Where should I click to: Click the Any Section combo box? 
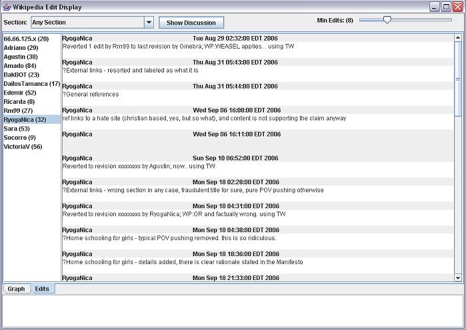[x=92, y=23]
